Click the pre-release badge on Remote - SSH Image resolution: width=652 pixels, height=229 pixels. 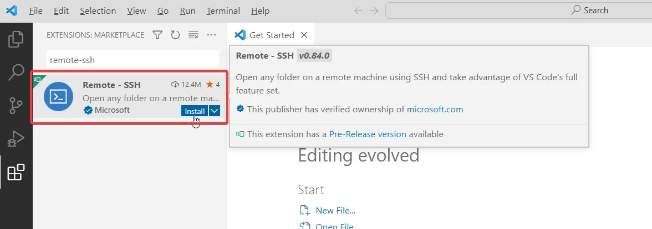(x=38, y=79)
